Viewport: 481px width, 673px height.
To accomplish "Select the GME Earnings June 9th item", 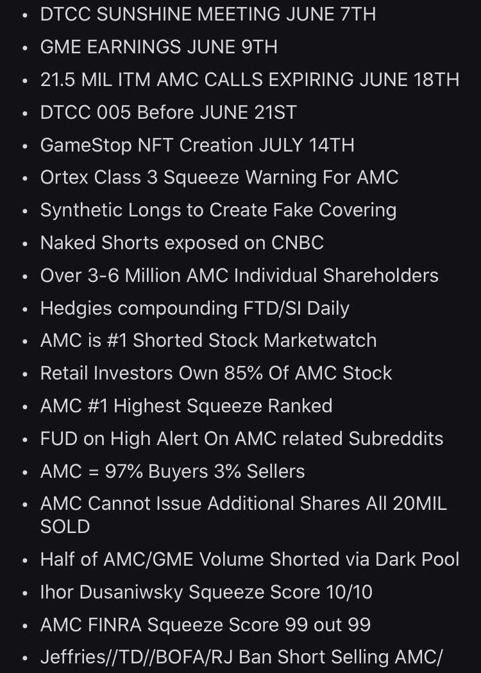I will point(158,47).
